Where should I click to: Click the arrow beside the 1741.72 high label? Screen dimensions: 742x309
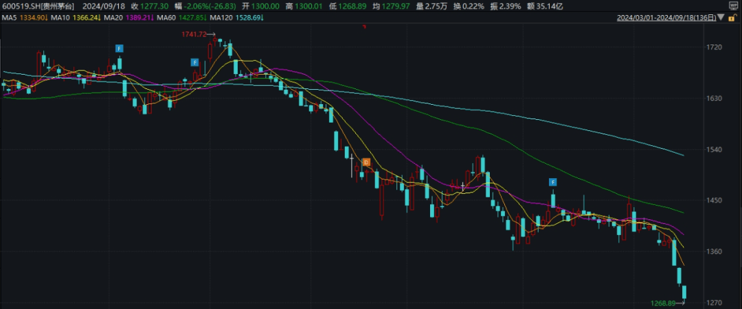[x=211, y=34]
